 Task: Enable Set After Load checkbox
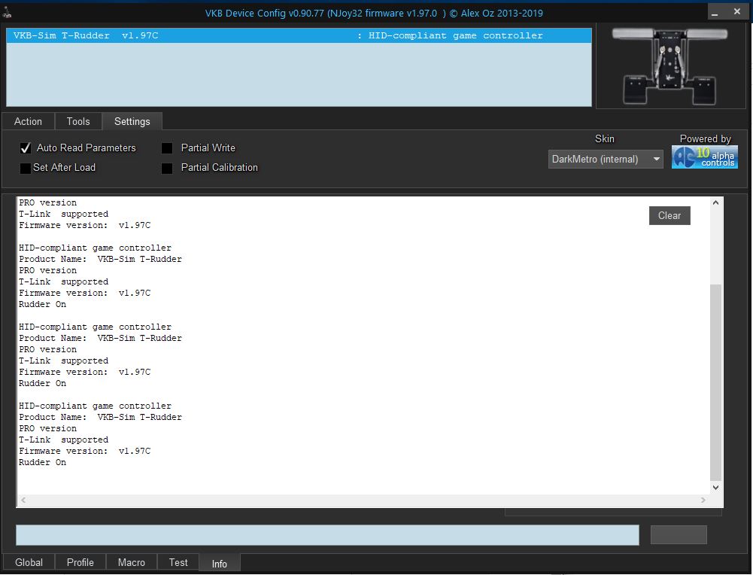point(26,168)
